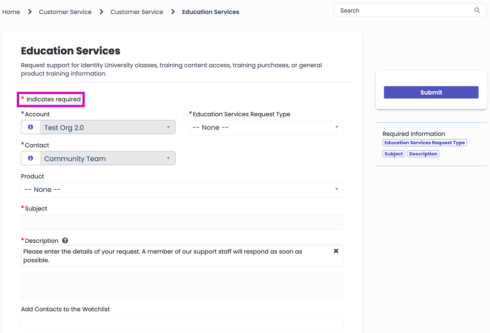Open the Contact dropdown

click(107, 158)
